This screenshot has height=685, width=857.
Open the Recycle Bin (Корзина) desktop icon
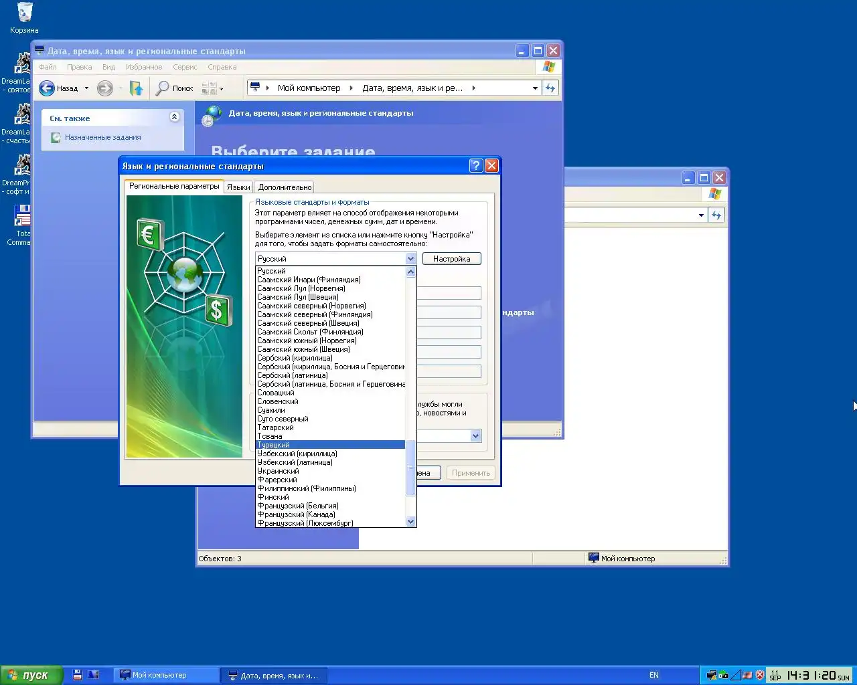[x=24, y=13]
